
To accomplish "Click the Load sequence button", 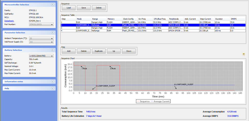I will click(x=69, y=8).
